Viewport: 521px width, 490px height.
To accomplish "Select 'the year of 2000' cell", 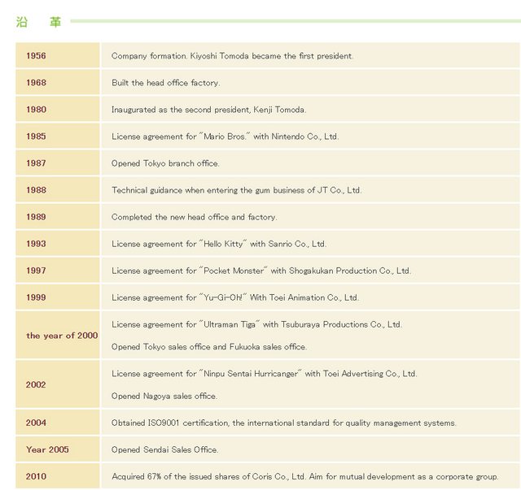I will tap(58, 335).
